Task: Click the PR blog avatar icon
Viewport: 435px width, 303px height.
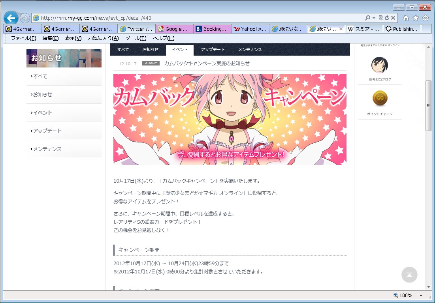Action: [380, 65]
